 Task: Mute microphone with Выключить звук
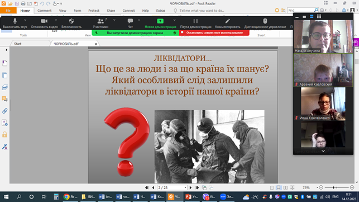tap(15, 23)
